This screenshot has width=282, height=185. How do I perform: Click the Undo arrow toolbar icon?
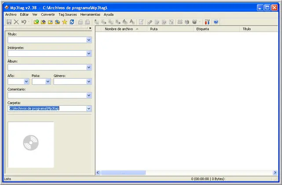(x=24, y=22)
